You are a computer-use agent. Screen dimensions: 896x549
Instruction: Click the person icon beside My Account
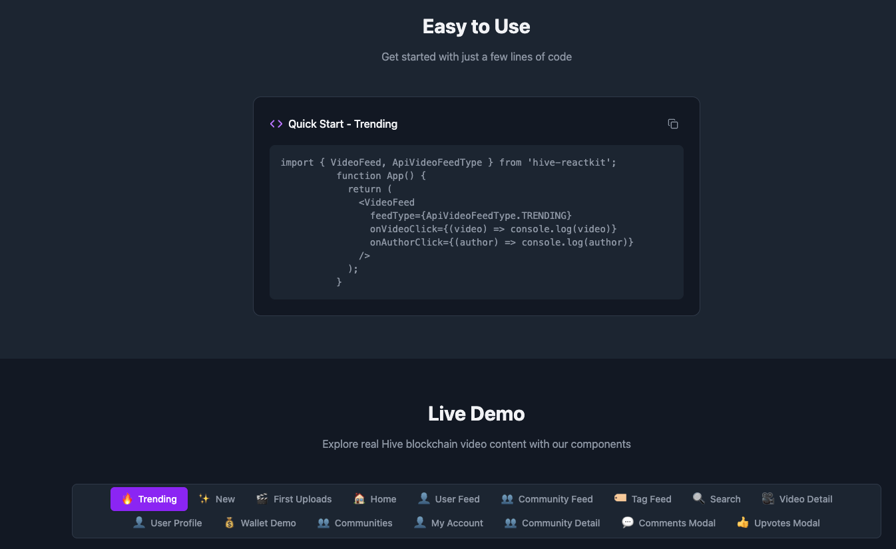click(420, 522)
